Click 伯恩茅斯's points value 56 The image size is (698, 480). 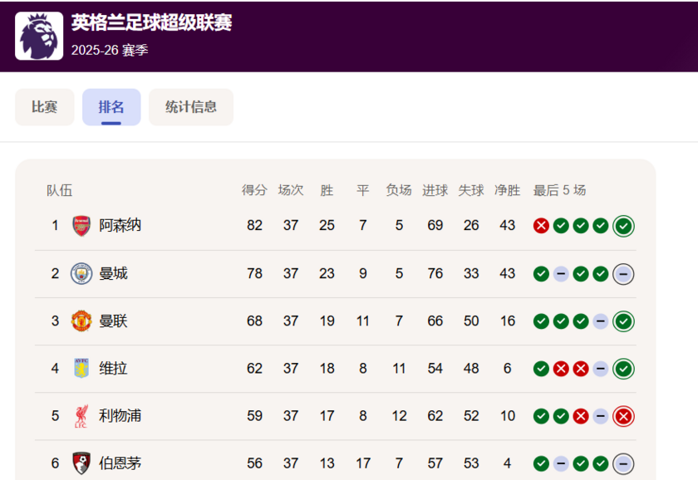tap(254, 463)
